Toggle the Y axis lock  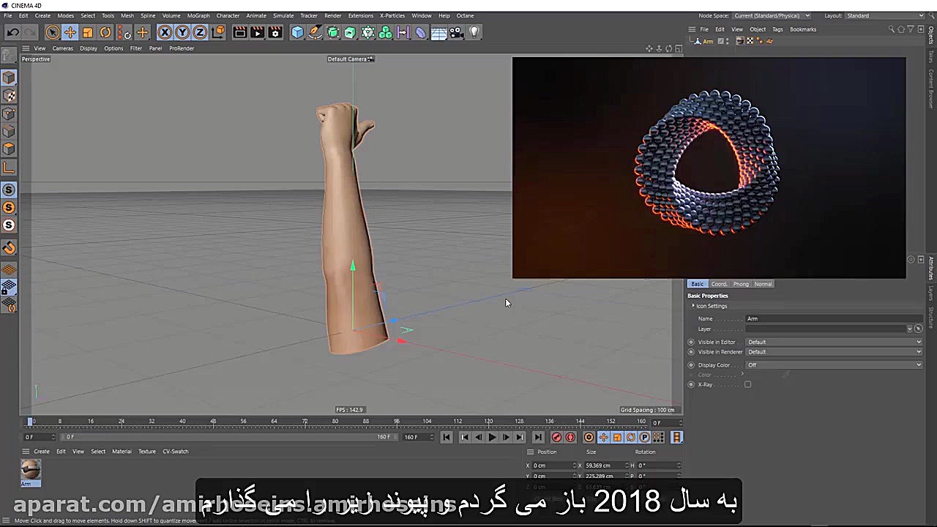182,32
